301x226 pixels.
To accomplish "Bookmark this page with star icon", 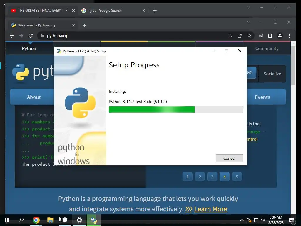I will [249, 36].
